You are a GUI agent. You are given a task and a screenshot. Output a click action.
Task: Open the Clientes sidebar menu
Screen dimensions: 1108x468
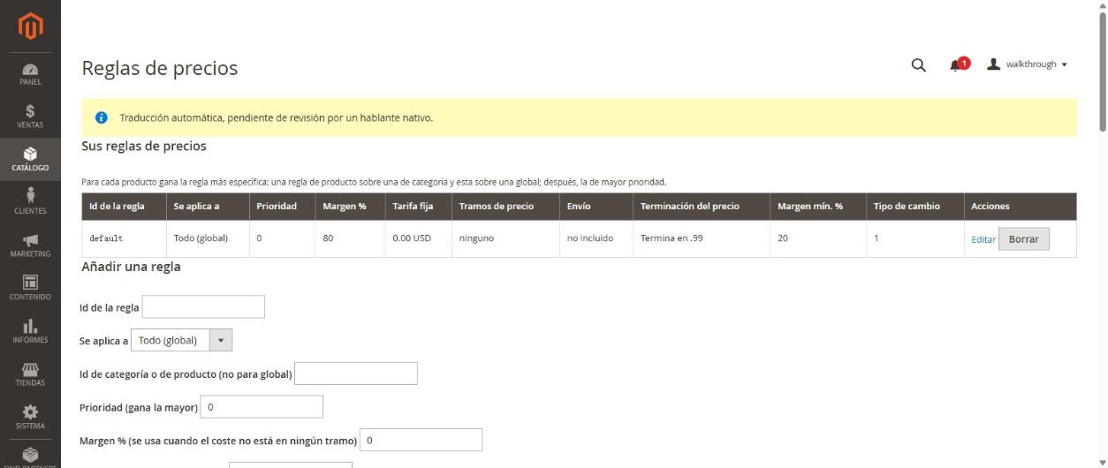(x=30, y=202)
